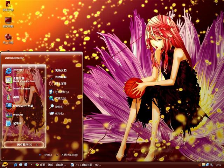The height and width of the screenshot is (168, 224).
Task: Open 我的文档 in Start menu
Action: click(x=58, y=70)
